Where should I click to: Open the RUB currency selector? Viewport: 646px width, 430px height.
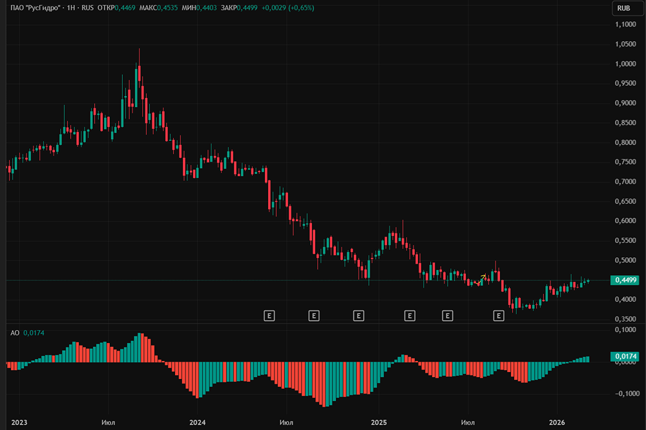[x=627, y=8]
